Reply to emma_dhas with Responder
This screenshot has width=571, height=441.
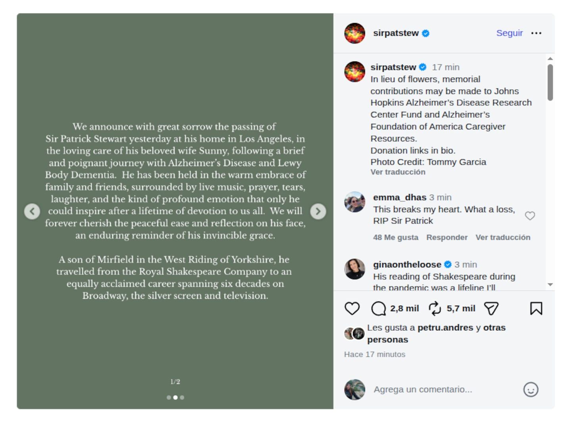pyautogui.click(x=447, y=237)
